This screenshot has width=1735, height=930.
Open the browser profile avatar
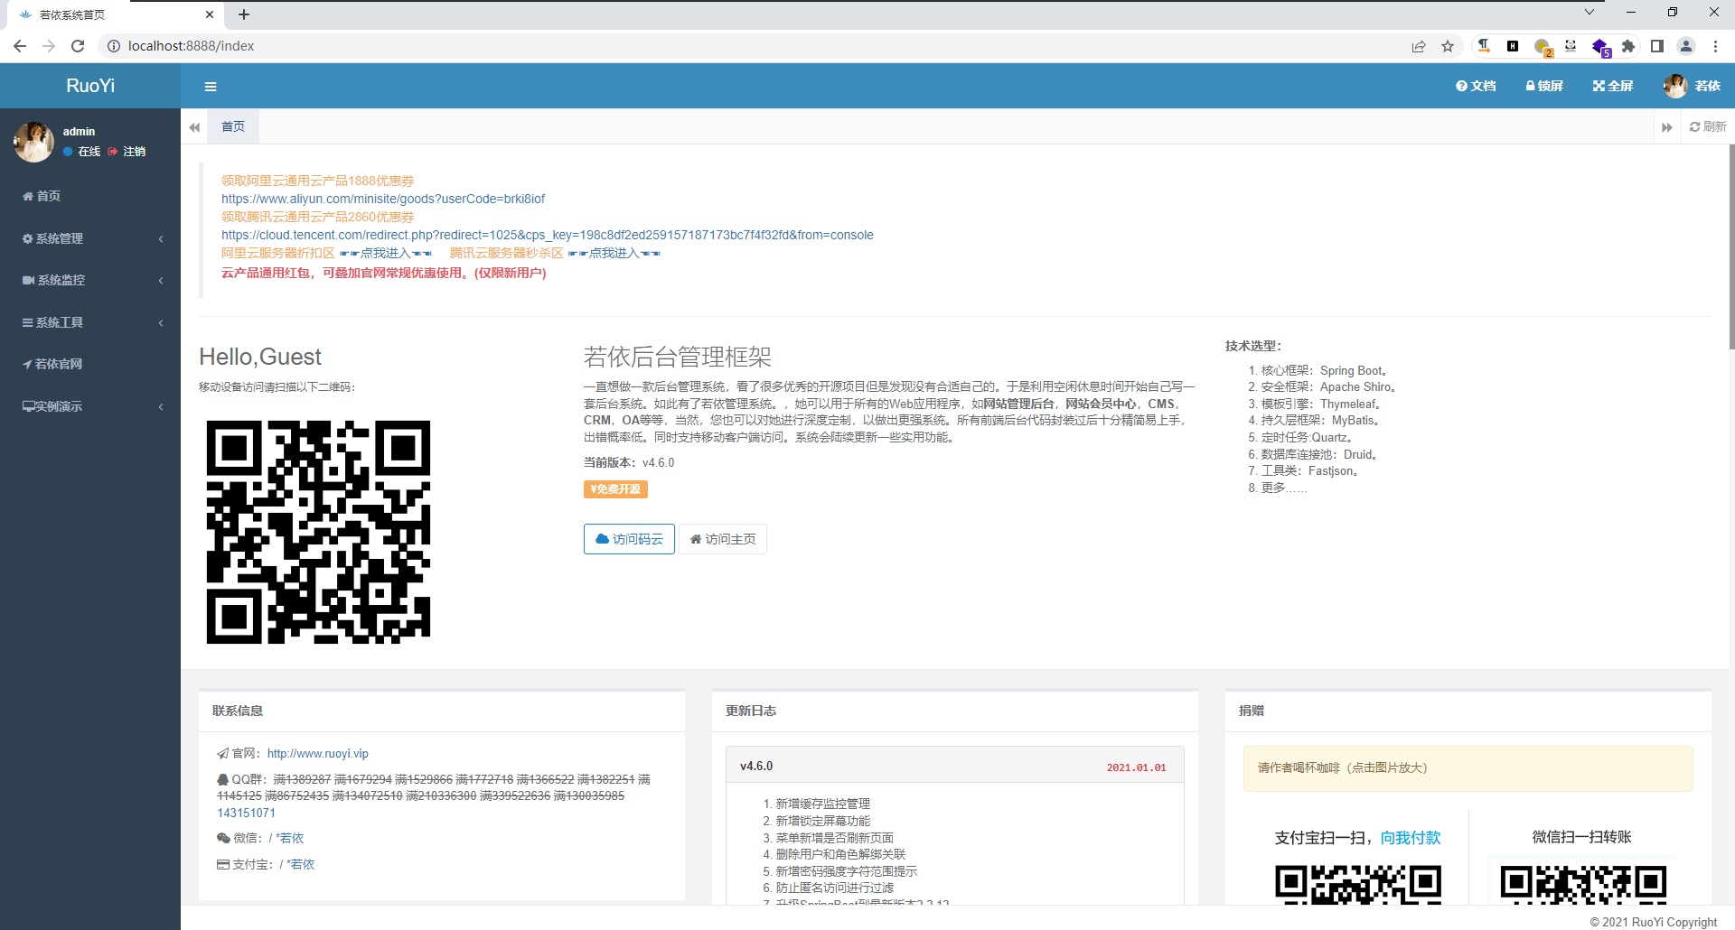[1686, 46]
